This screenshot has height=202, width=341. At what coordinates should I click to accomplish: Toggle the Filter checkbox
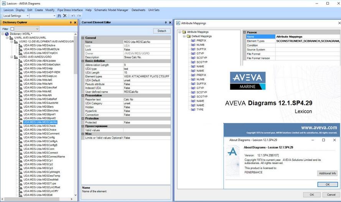pos(12,29)
